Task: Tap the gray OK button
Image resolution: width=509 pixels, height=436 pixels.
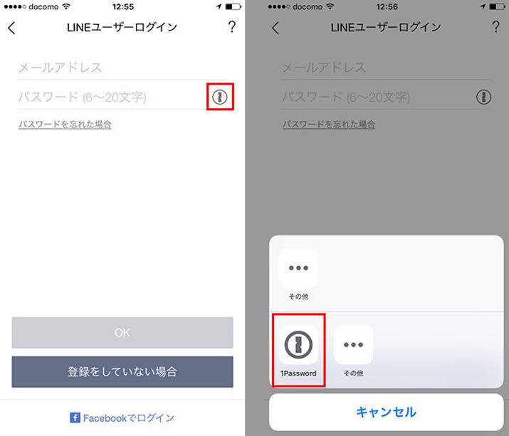Action: 122,333
